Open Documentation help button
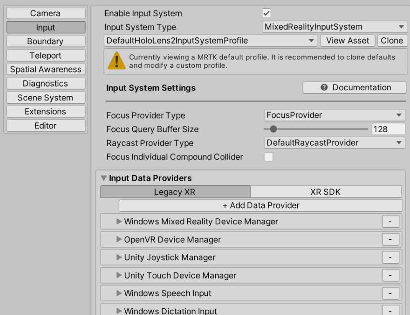410x315 pixels. (354, 87)
